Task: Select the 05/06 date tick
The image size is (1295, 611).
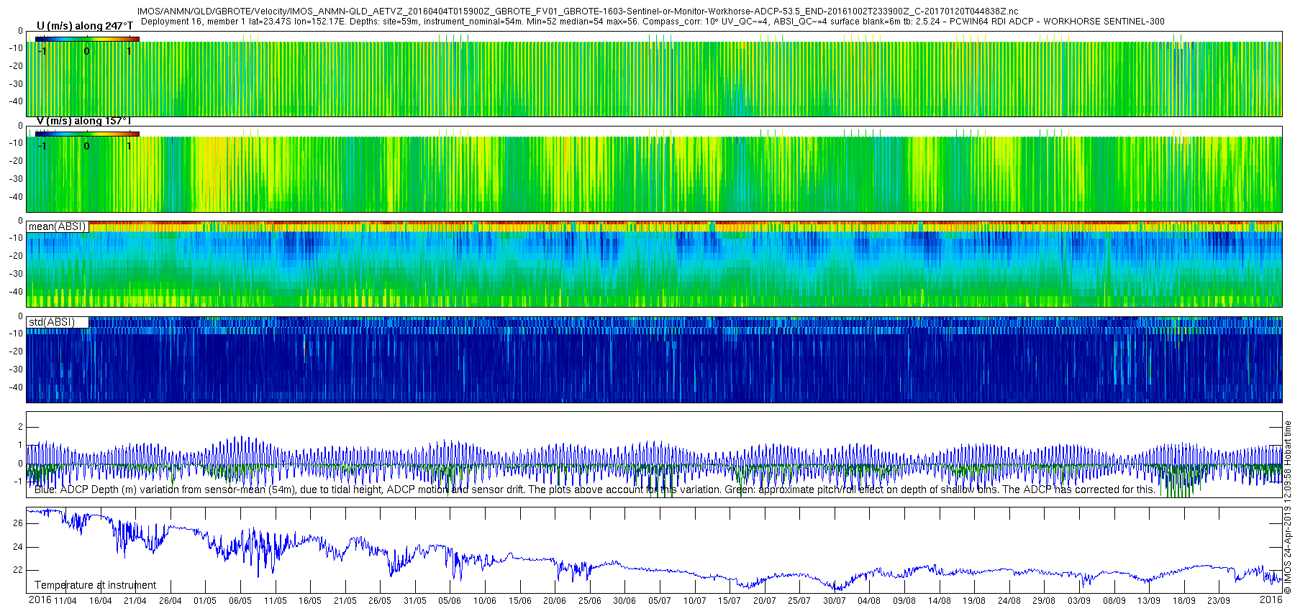Action: point(450,601)
